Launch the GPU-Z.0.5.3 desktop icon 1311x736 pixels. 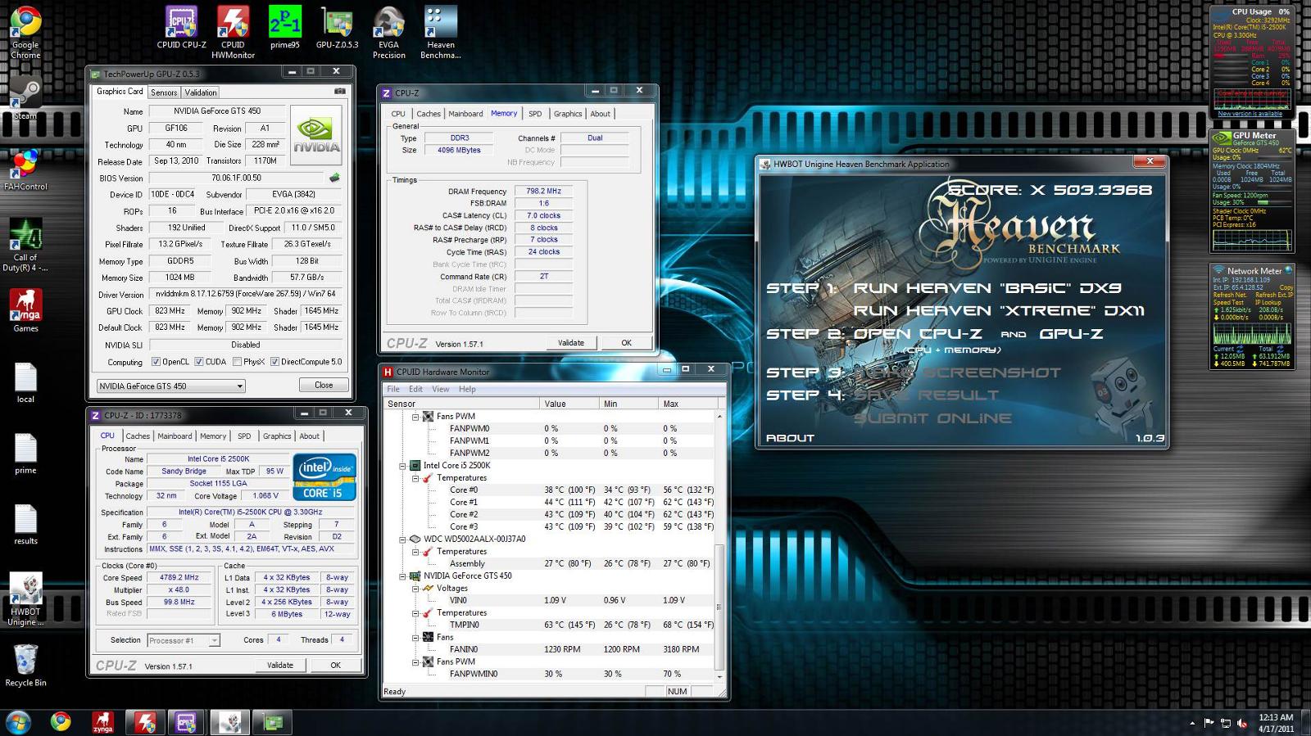(337, 28)
